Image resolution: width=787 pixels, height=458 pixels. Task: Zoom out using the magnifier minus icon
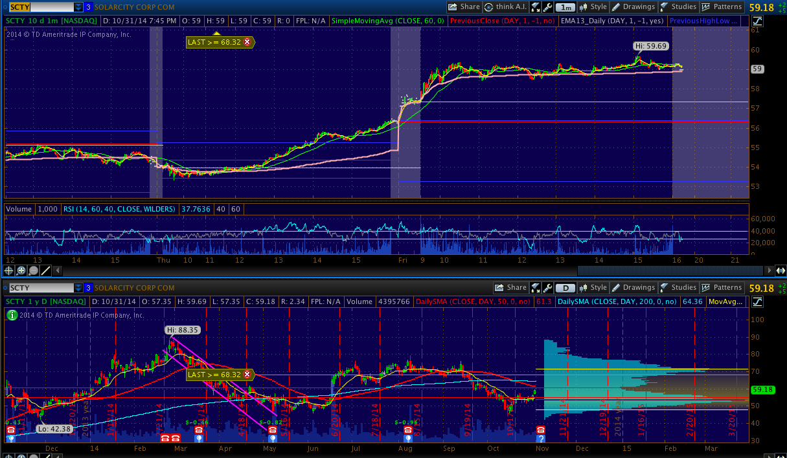[32, 270]
